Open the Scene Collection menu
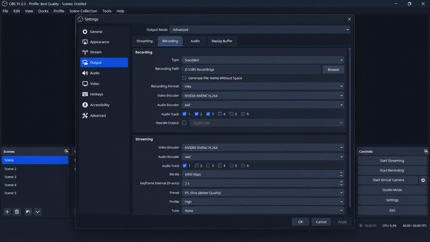Screen dimensions: 430x242 coord(83,11)
